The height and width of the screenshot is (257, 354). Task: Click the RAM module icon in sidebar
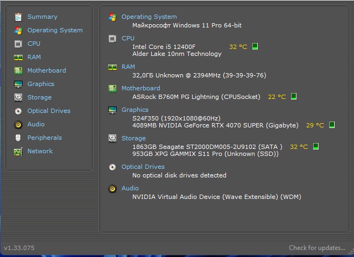pyautogui.click(x=18, y=58)
